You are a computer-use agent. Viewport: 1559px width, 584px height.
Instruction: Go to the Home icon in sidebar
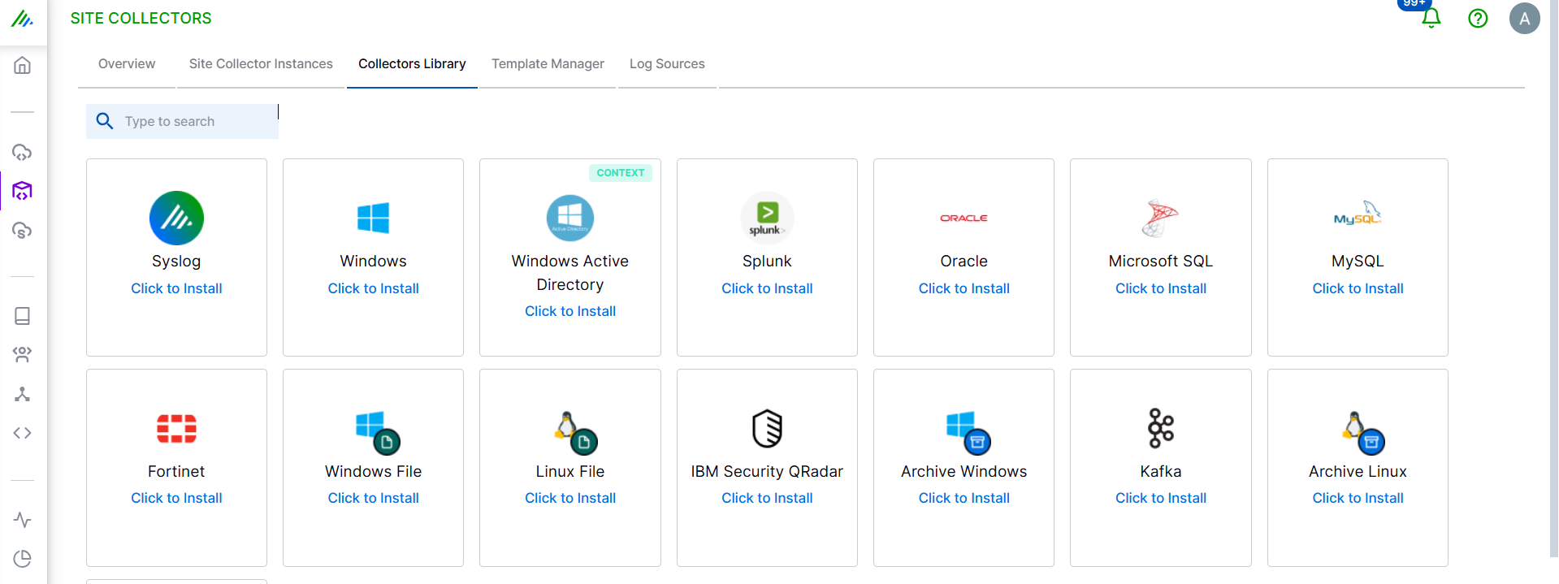click(22, 65)
